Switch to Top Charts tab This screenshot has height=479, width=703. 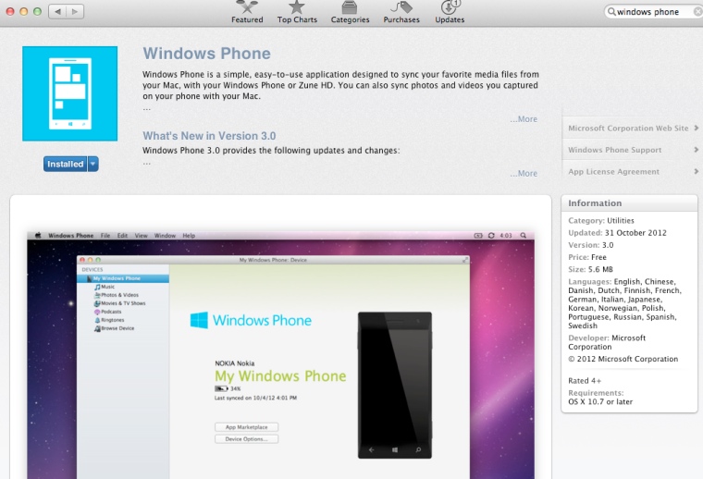coord(297,13)
